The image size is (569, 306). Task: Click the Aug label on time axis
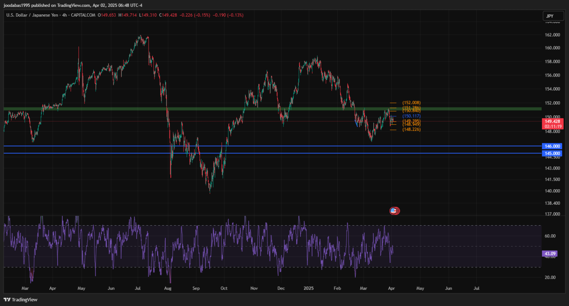[168, 288]
